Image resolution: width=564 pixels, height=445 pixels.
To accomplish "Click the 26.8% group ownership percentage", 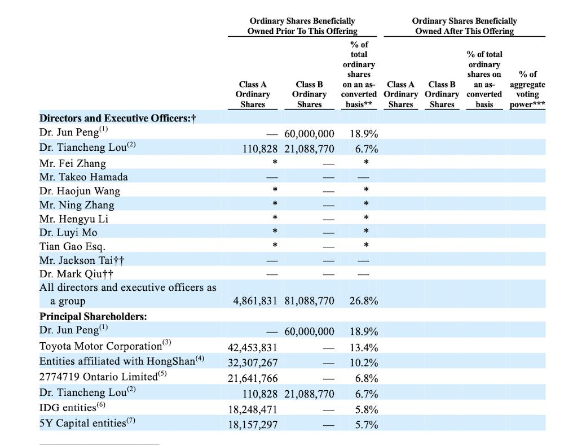I will click(x=364, y=301).
